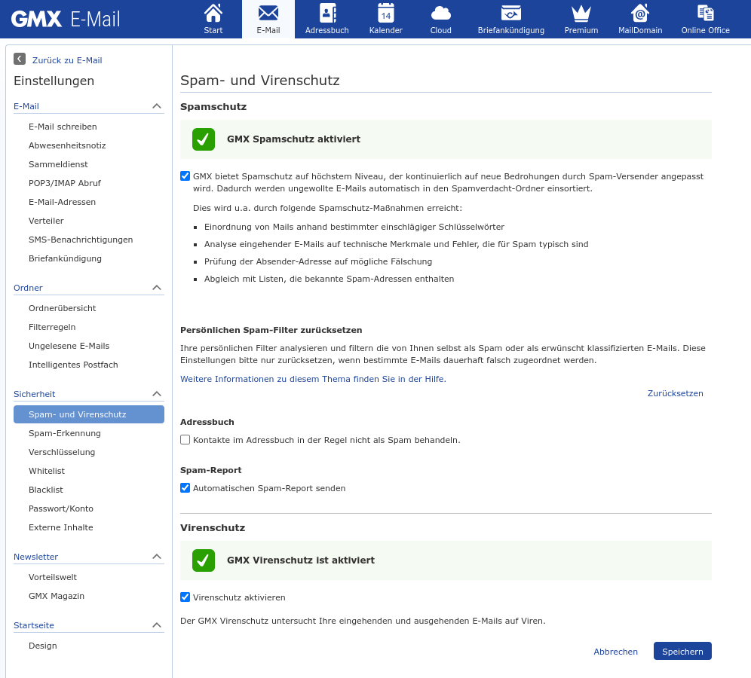Enable Kontakte im Adressbuch nicht als Spam
The height and width of the screenshot is (678, 751).
tap(185, 440)
